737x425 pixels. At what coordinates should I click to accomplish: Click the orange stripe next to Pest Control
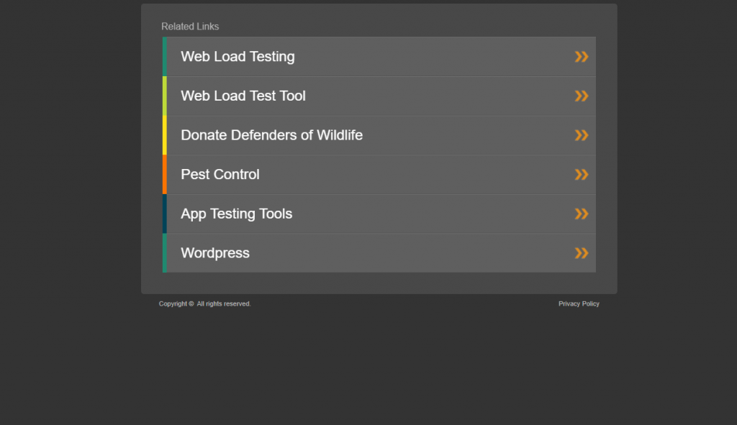click(x=165, y=174)
